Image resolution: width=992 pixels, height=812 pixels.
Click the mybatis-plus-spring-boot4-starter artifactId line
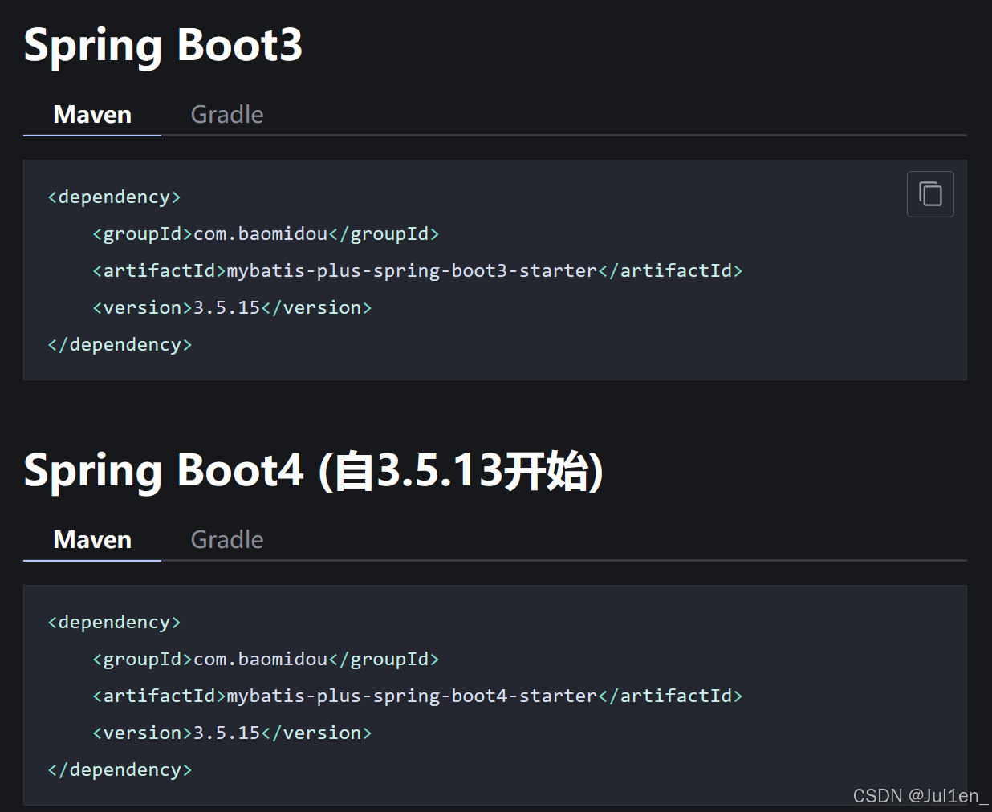pos(417,696)
